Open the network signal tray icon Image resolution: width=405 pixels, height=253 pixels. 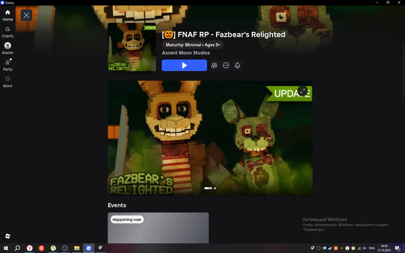[359, 248]
